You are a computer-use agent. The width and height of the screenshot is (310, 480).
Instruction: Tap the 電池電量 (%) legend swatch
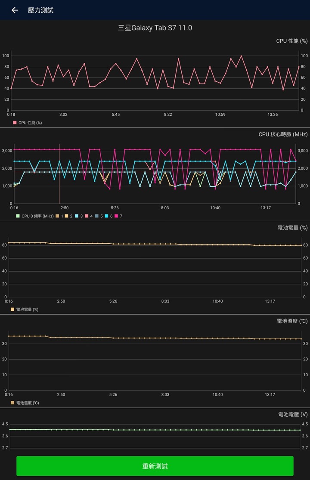coord(12,309)
